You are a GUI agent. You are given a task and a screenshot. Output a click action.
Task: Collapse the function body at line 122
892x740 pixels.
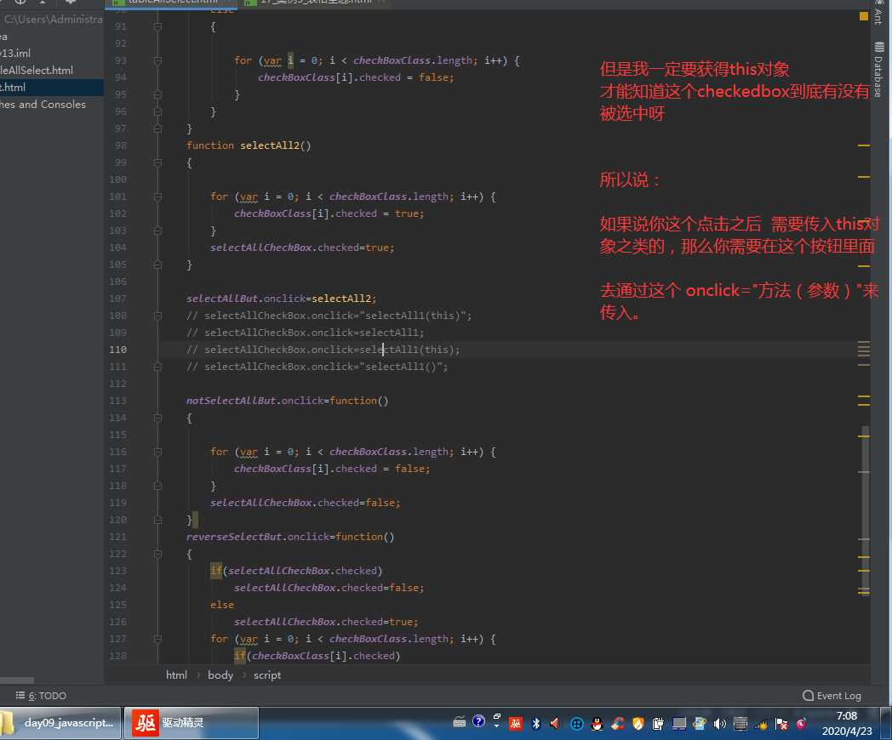click(158, 554)
